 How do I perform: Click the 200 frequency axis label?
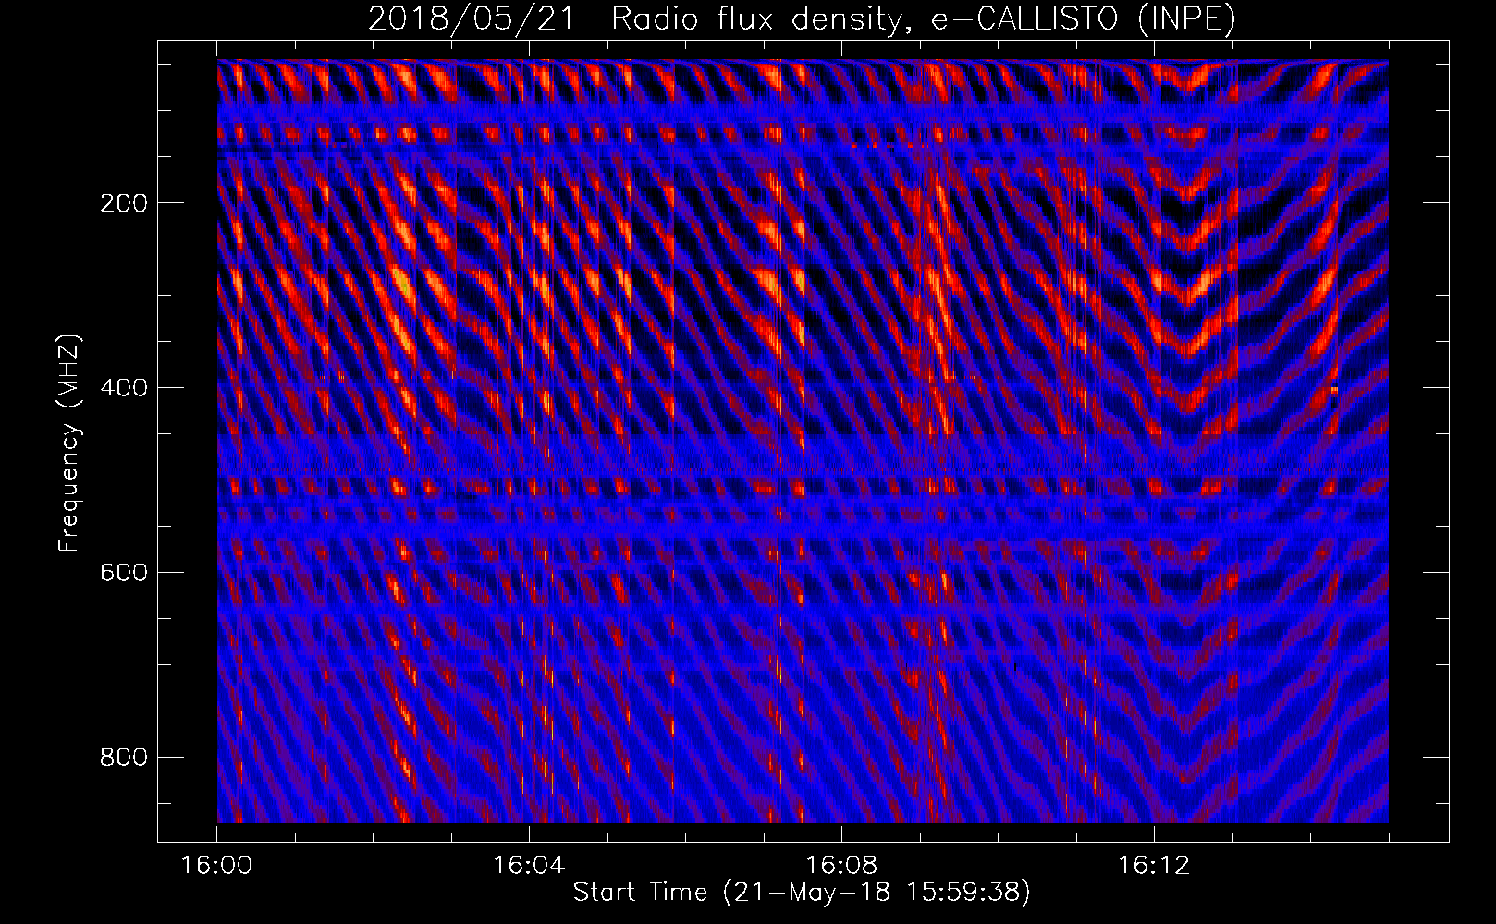tap(124, 203)
